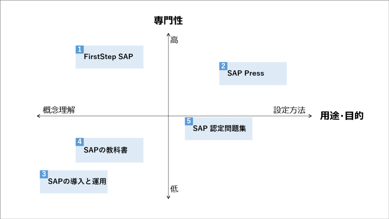
Task: Click the number 1 badge
Action: tap(80, 49)
